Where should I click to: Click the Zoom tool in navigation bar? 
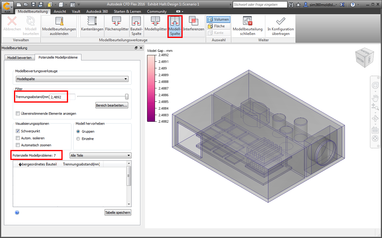[375, 107]
